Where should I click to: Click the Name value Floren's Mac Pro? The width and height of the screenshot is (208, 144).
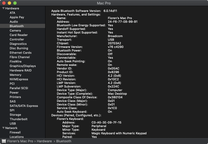(120, 18)
